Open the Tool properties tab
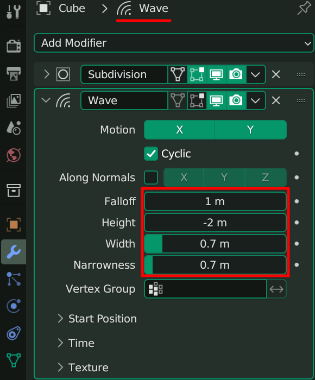Image resolution: width=315 pixels, height=380 pixels. [x=14, y=11]
